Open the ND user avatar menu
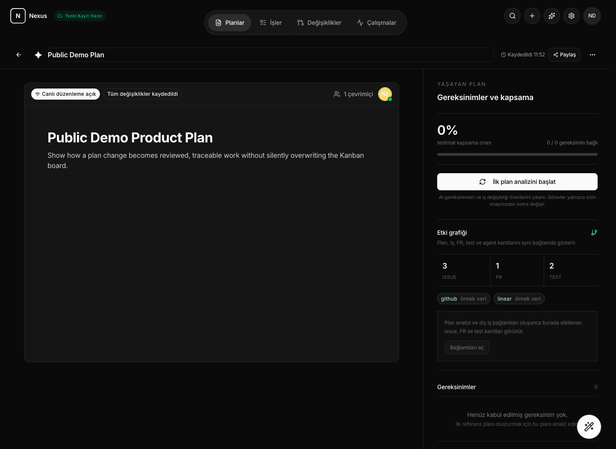The height and width of the screenshot is (449, 616). [592, 16]
